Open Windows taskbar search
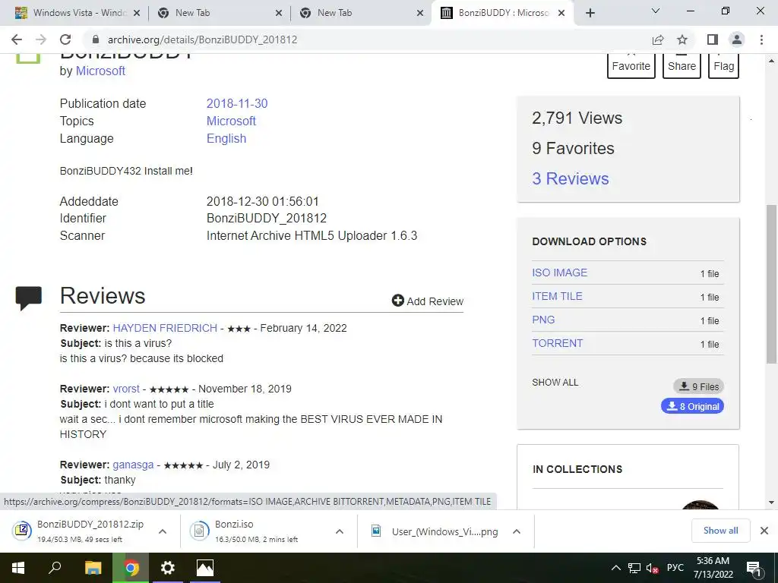 (x=55, y=568)
